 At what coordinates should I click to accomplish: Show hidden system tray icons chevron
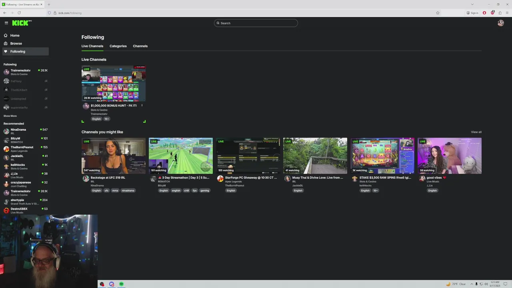click(471, 284)
